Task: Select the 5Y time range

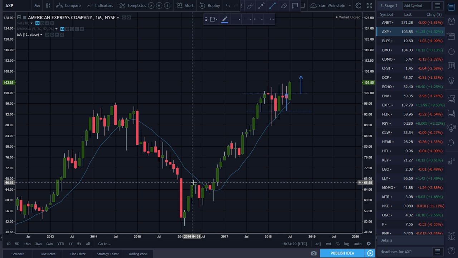Action: (79, 244)
